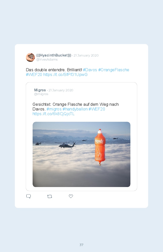Image resolution: width=163 pixels, height=252 pixels.
Task: Open the Migros account name
Action: coord(40,90)
